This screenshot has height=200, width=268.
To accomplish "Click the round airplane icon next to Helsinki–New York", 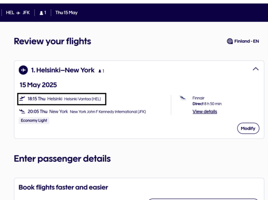I will click(x=23, y=70).
